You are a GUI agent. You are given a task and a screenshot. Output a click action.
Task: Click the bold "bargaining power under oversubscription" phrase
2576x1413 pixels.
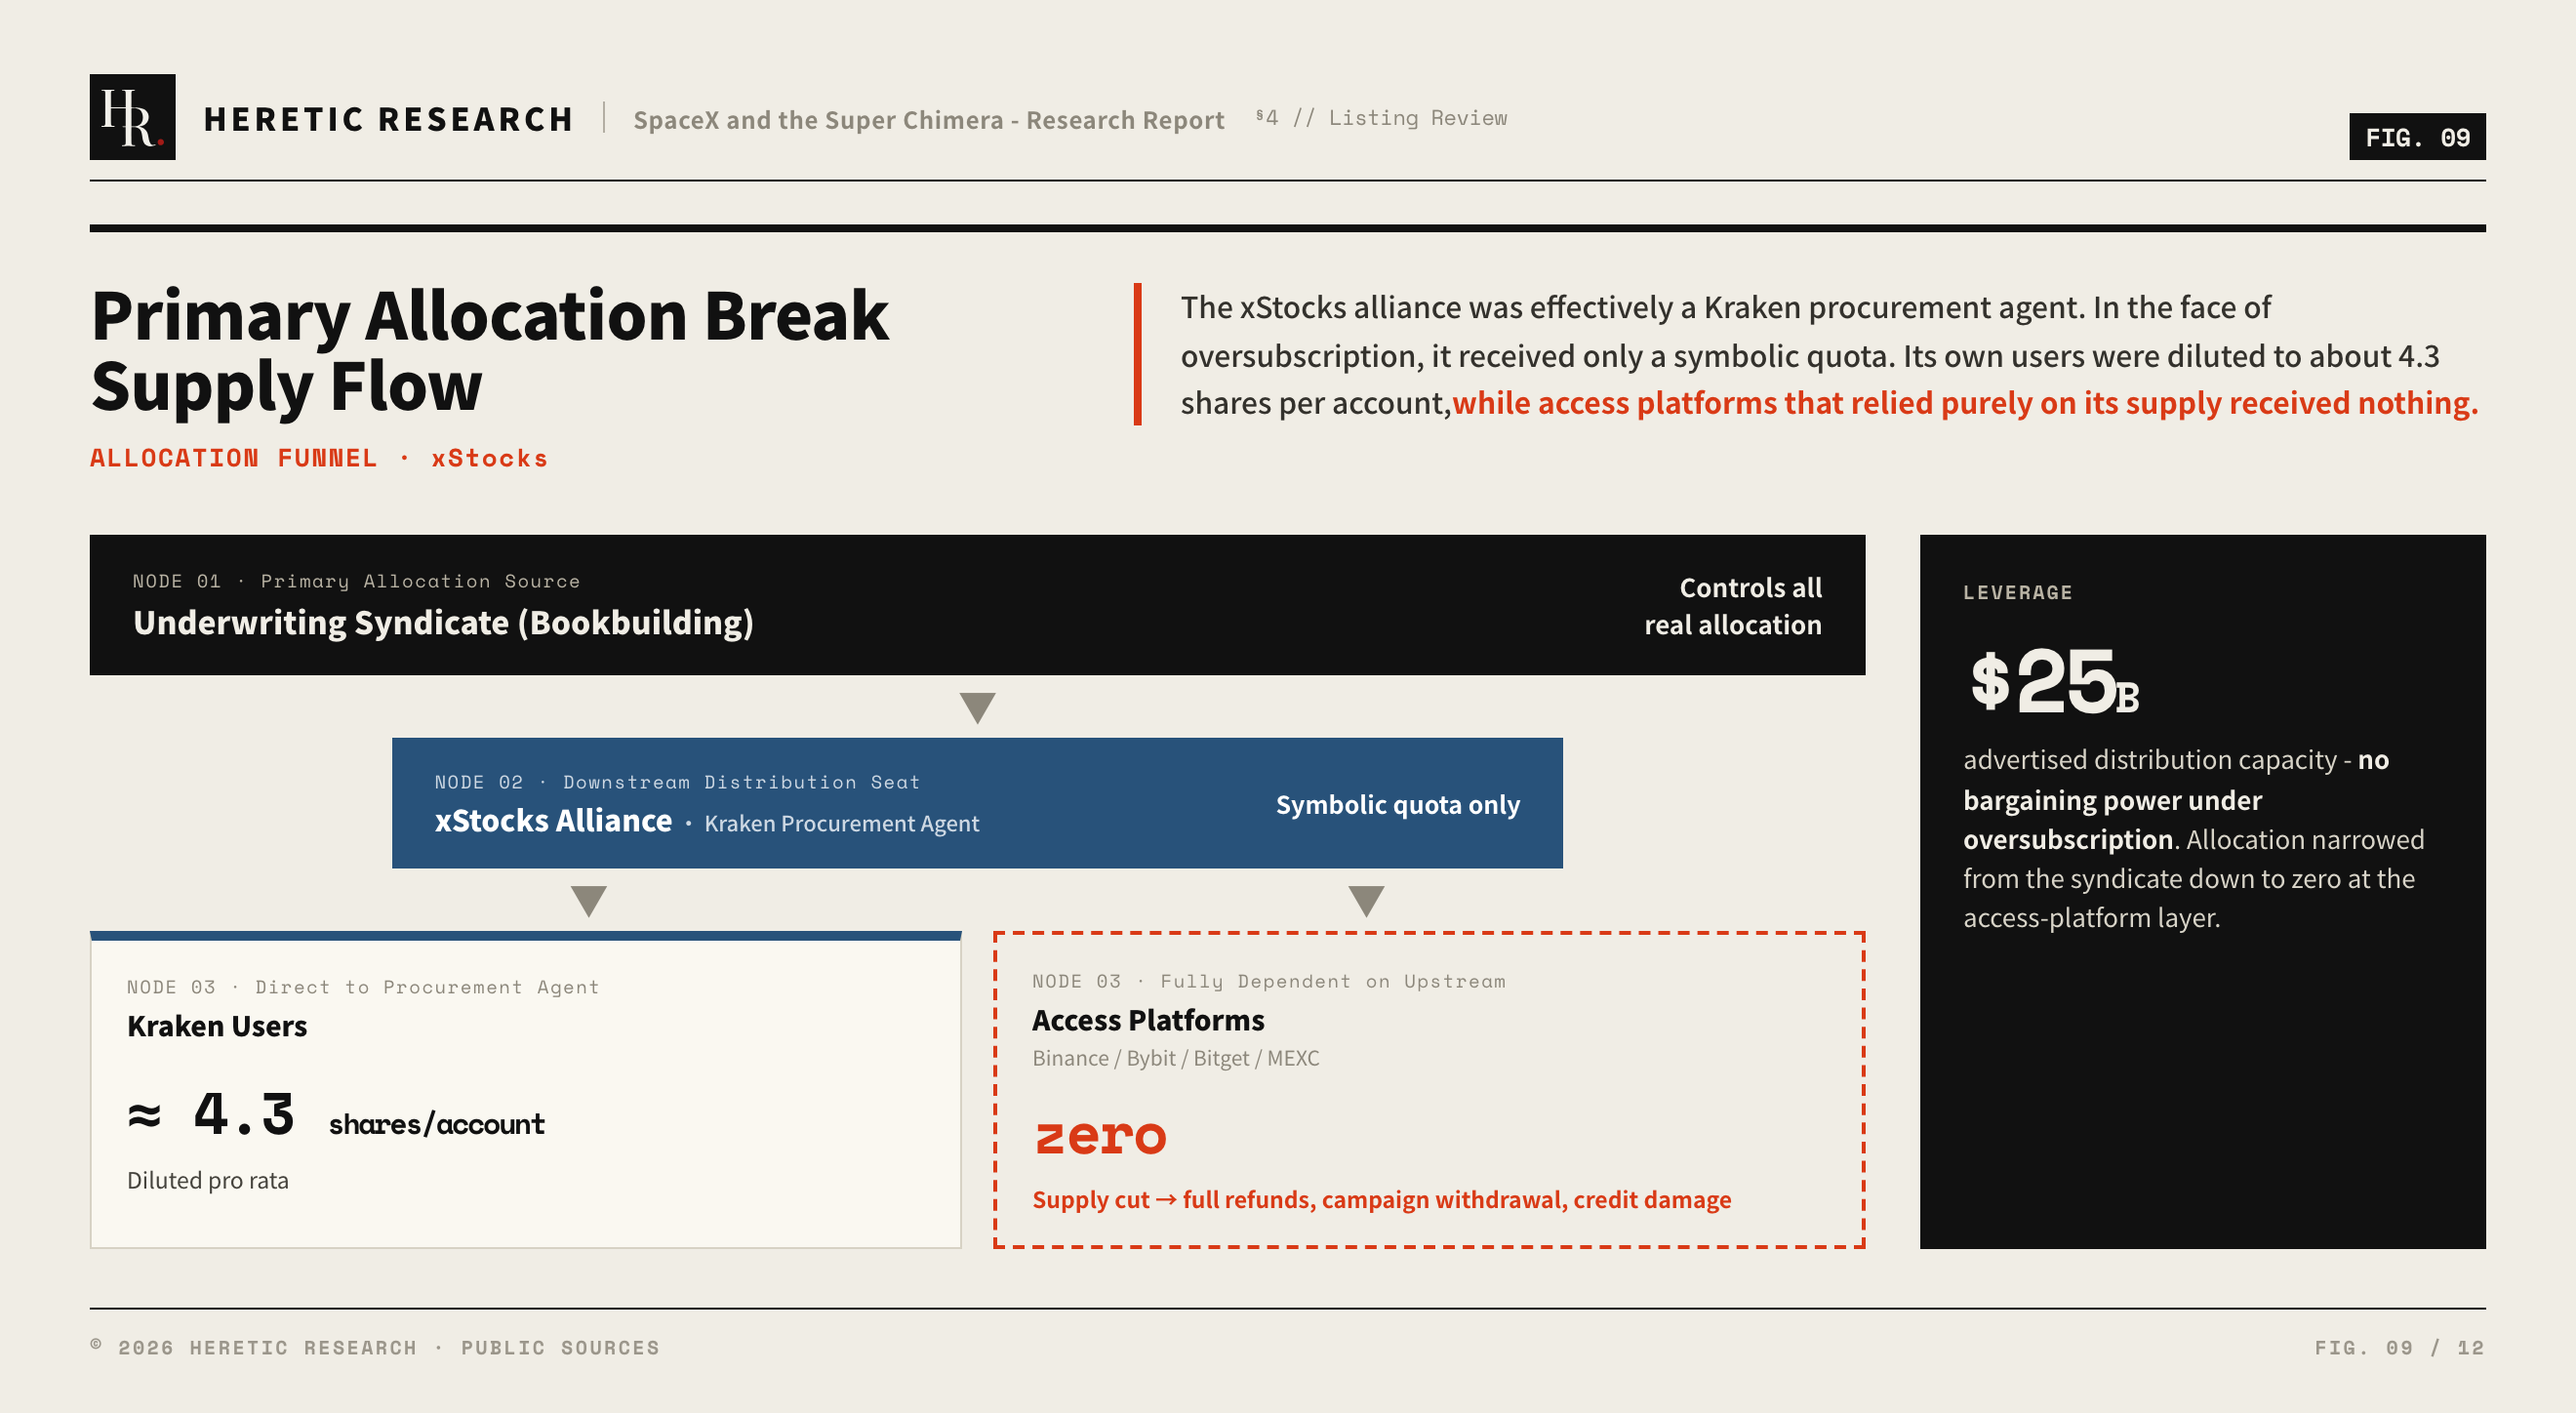coord(2112,820)
